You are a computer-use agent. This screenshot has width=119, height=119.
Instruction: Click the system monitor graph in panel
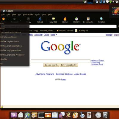tap(90, 2)
